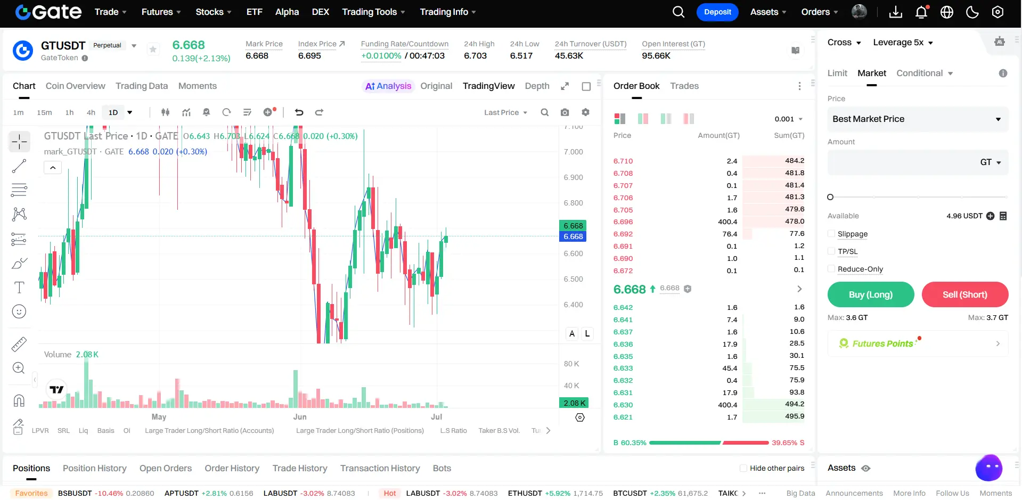Image resolution: width=1022 pixels, height=500 pixels.
Task: Open the 0.001 price precision dropdown
Action: click(x=789, y=119)
